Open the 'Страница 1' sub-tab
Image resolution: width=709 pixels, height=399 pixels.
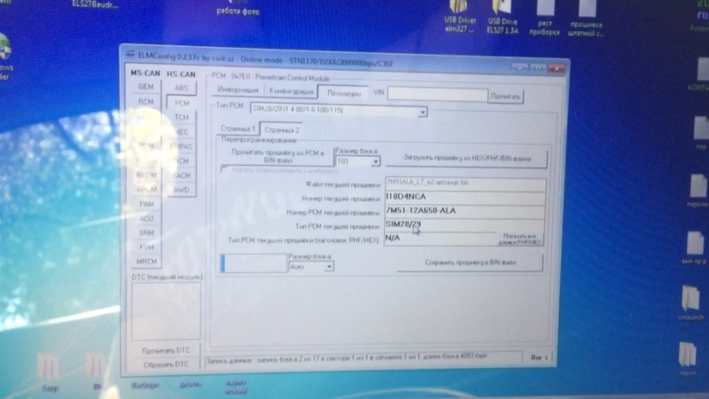(238, 129)
